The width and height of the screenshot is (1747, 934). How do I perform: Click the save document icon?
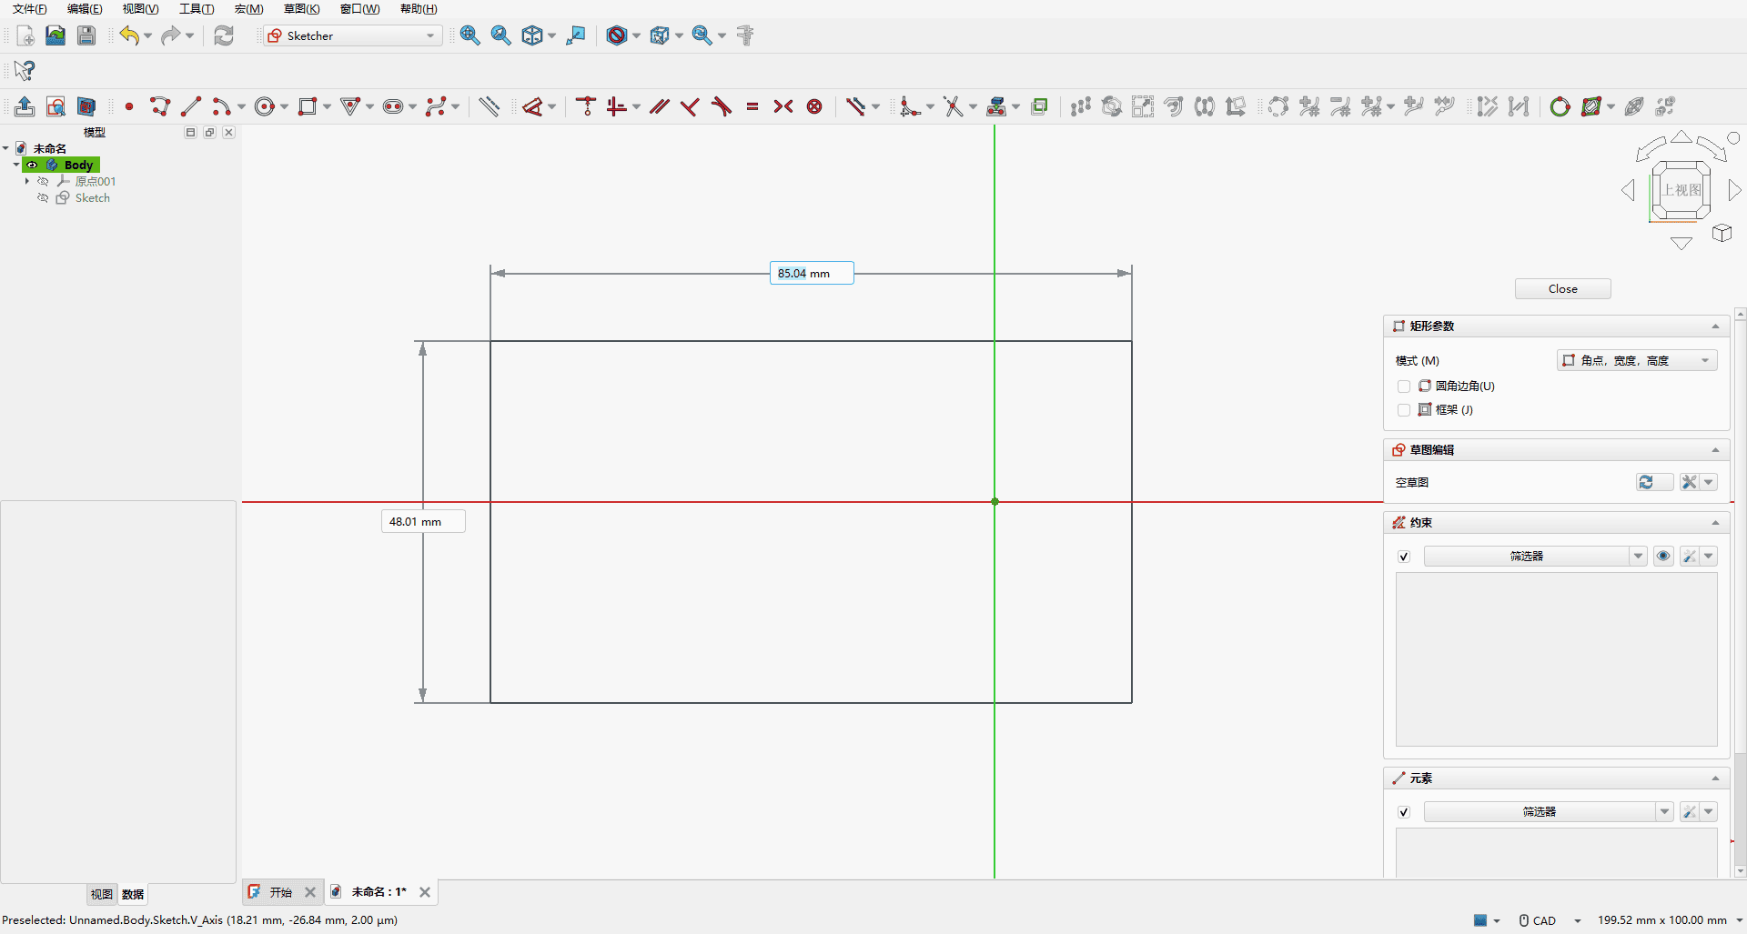click(x=86, y=35)
